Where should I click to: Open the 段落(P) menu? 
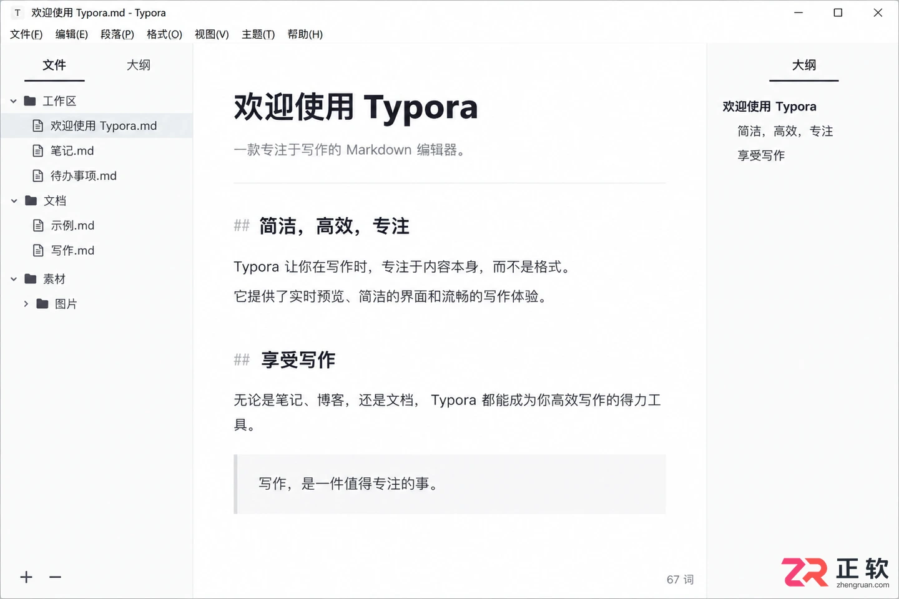coord(117,34)
